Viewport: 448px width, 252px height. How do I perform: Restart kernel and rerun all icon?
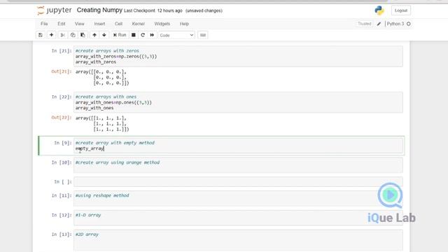[x=152, y=35]
